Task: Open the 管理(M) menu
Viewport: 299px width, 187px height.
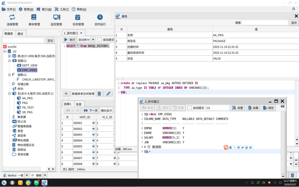Action: (26, 9)
